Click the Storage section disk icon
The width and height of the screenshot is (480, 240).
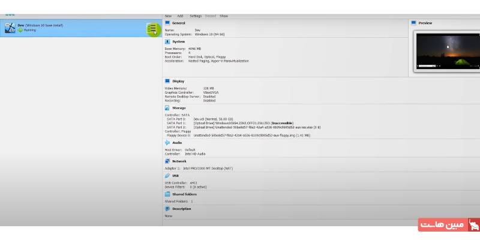pyautogui.click(x=167, y=108)
